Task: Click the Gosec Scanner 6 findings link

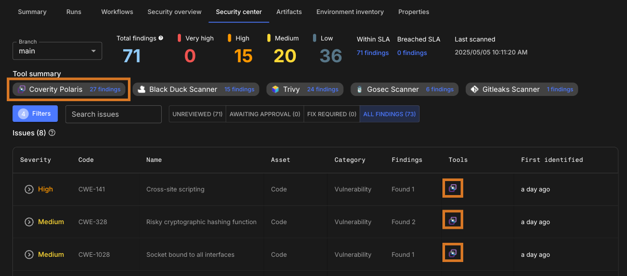Action: tap(440, 89)
